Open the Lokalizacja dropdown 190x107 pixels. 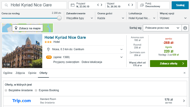(x=142, y=18)
